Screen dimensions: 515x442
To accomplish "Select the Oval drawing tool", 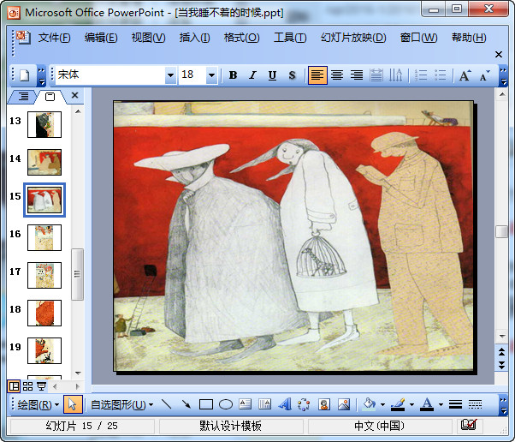I will coord(226,404).
